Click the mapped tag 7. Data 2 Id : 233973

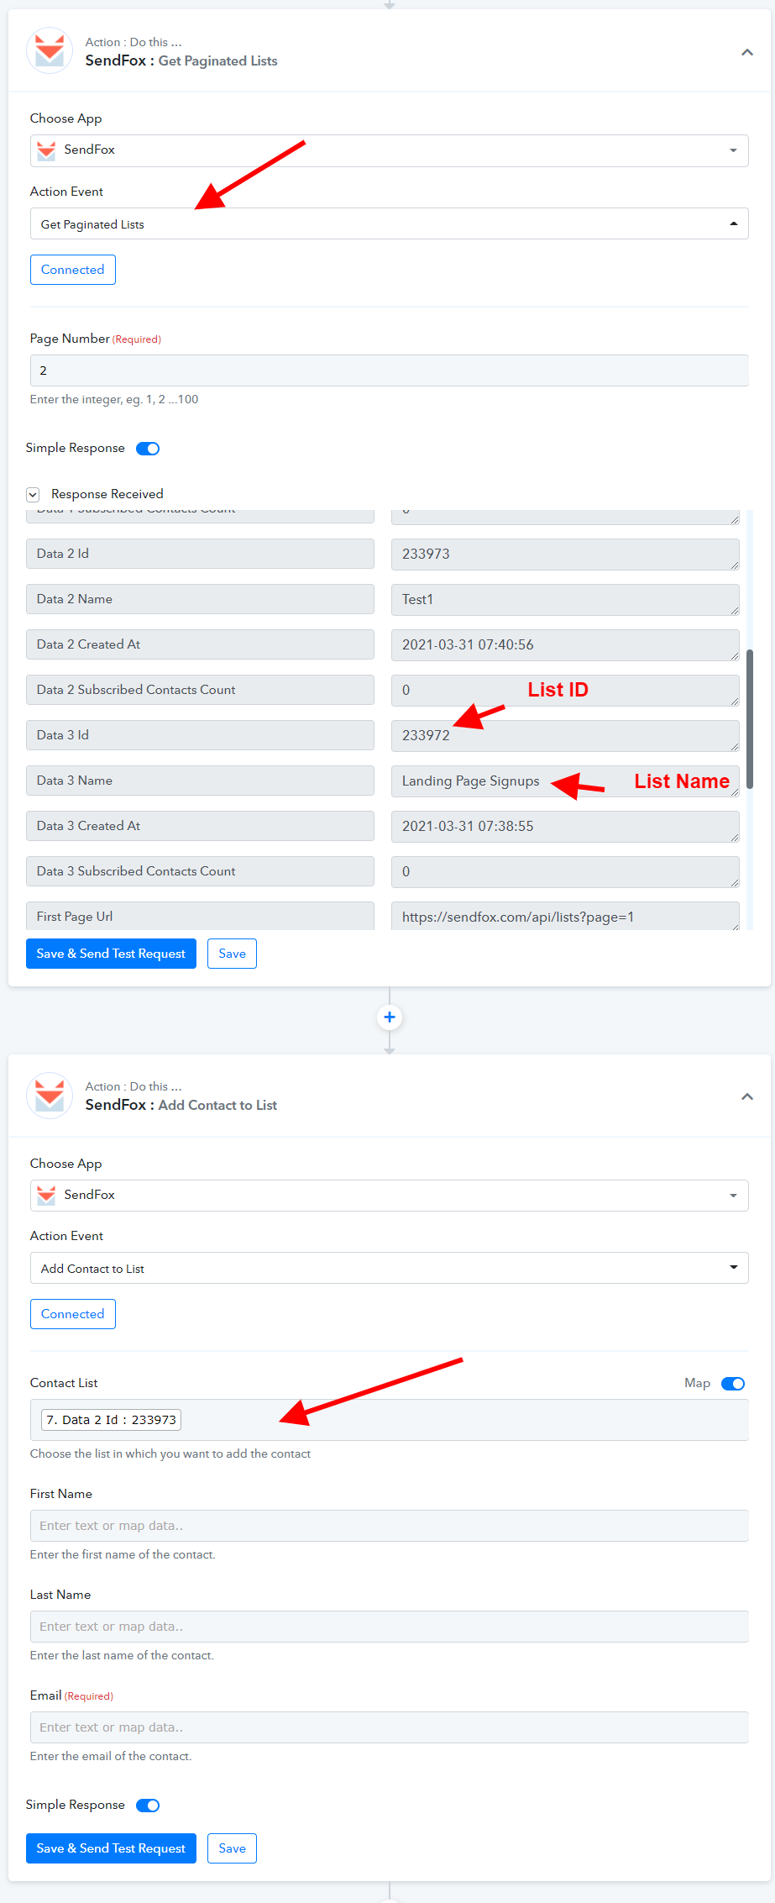point(112,1420)
